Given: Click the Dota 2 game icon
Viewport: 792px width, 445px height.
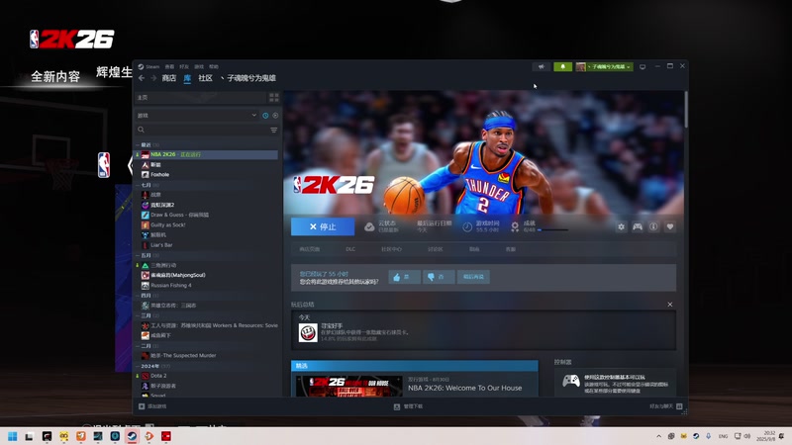Looking at the screenshot, I should click(145, 376).
